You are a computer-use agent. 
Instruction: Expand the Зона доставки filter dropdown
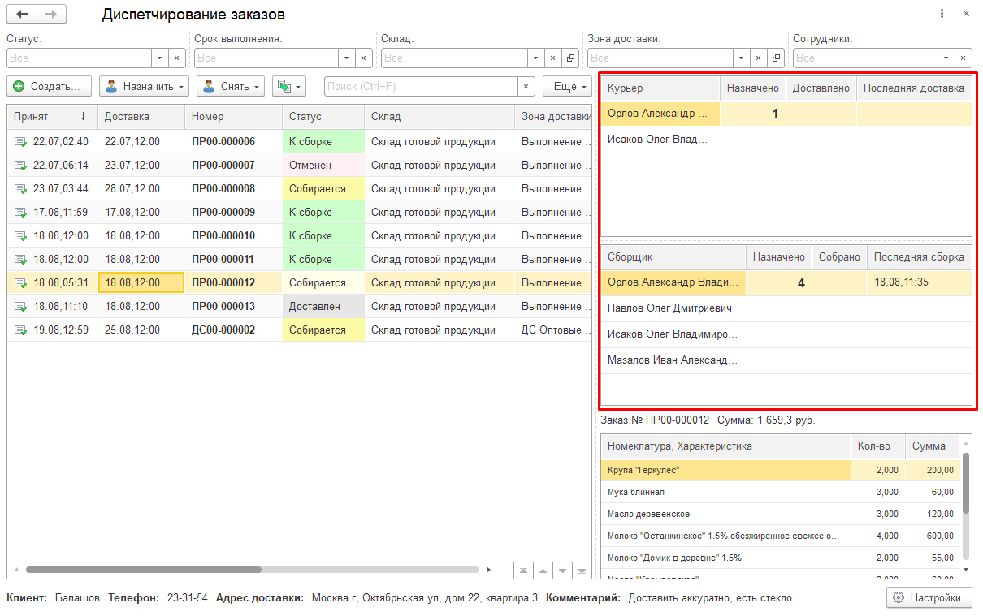coord(740,58)
